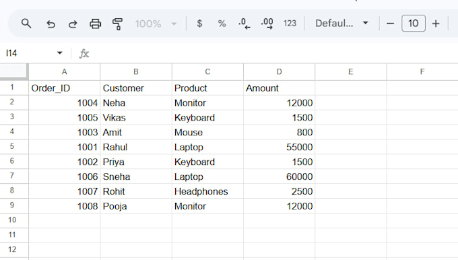
Task: Click the cell containing Rohit
Action: pos(136,191)
